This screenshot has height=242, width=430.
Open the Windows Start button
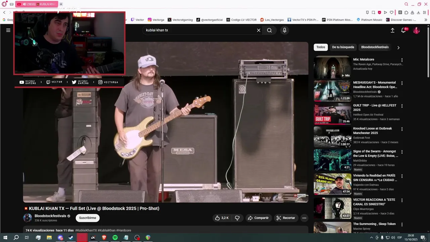point(5,238)
